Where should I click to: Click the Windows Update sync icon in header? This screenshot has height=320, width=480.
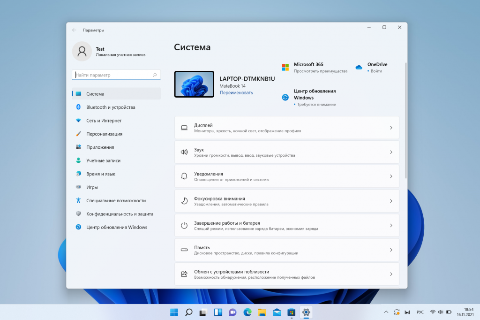[x=285, y=98]
